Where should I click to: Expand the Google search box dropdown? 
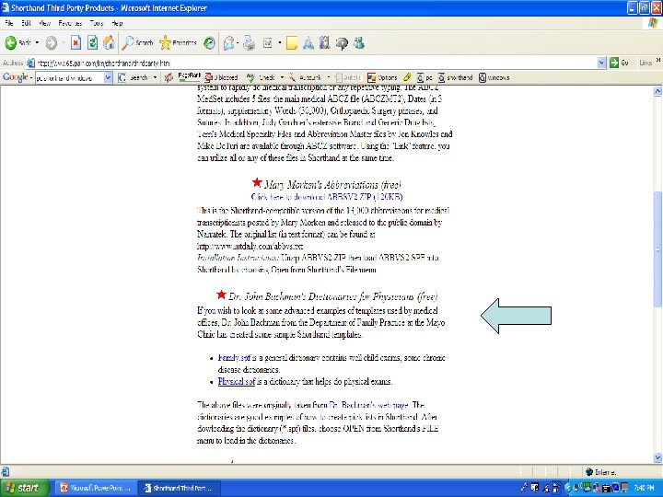click(x=109, y=77)
